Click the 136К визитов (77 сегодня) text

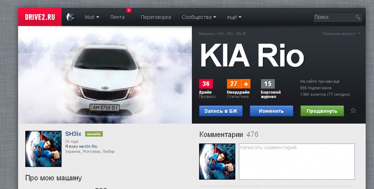click(325, 94)
